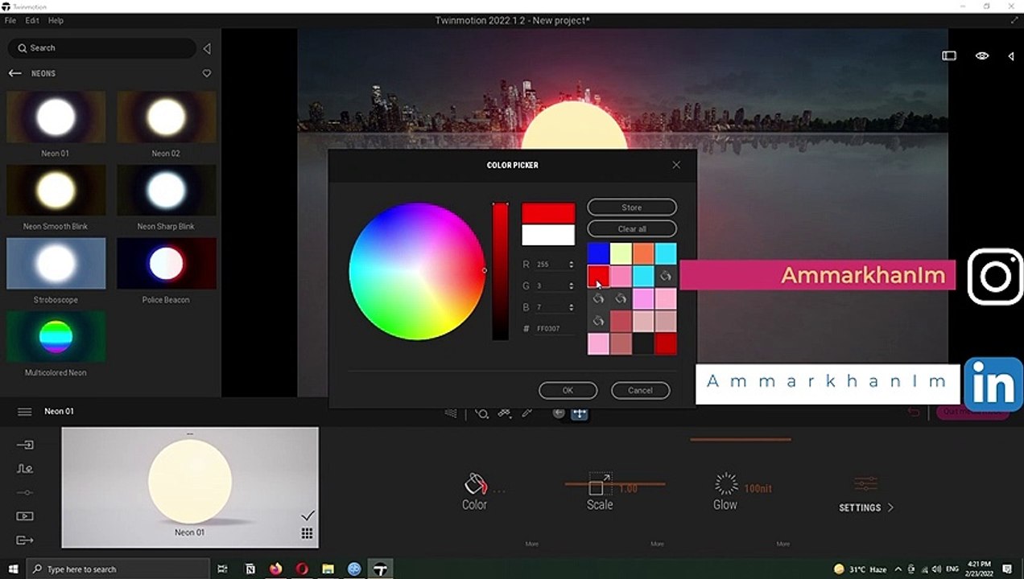Pick the Stroboscope light thumbnail

(56, 263)
